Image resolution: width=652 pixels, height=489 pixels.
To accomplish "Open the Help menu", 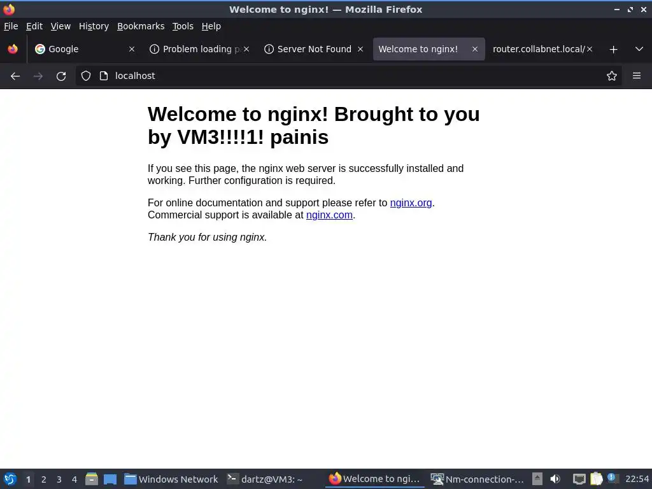I will (211, 26).
